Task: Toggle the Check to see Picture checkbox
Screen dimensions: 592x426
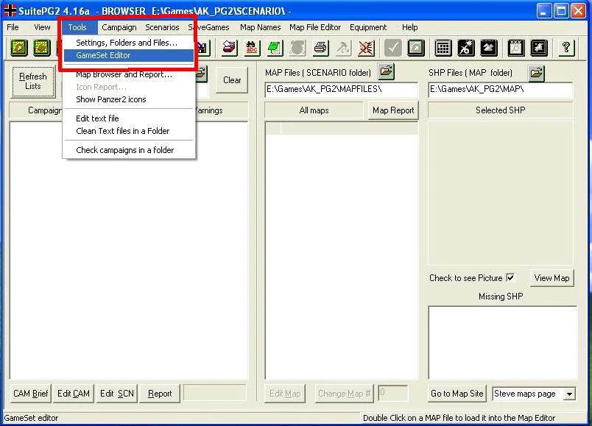Action: click(510, 277)
